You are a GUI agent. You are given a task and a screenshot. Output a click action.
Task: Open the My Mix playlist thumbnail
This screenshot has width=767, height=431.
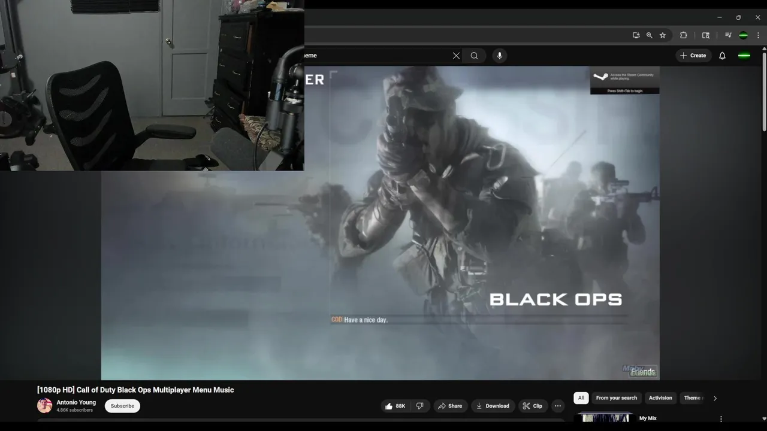605,418
